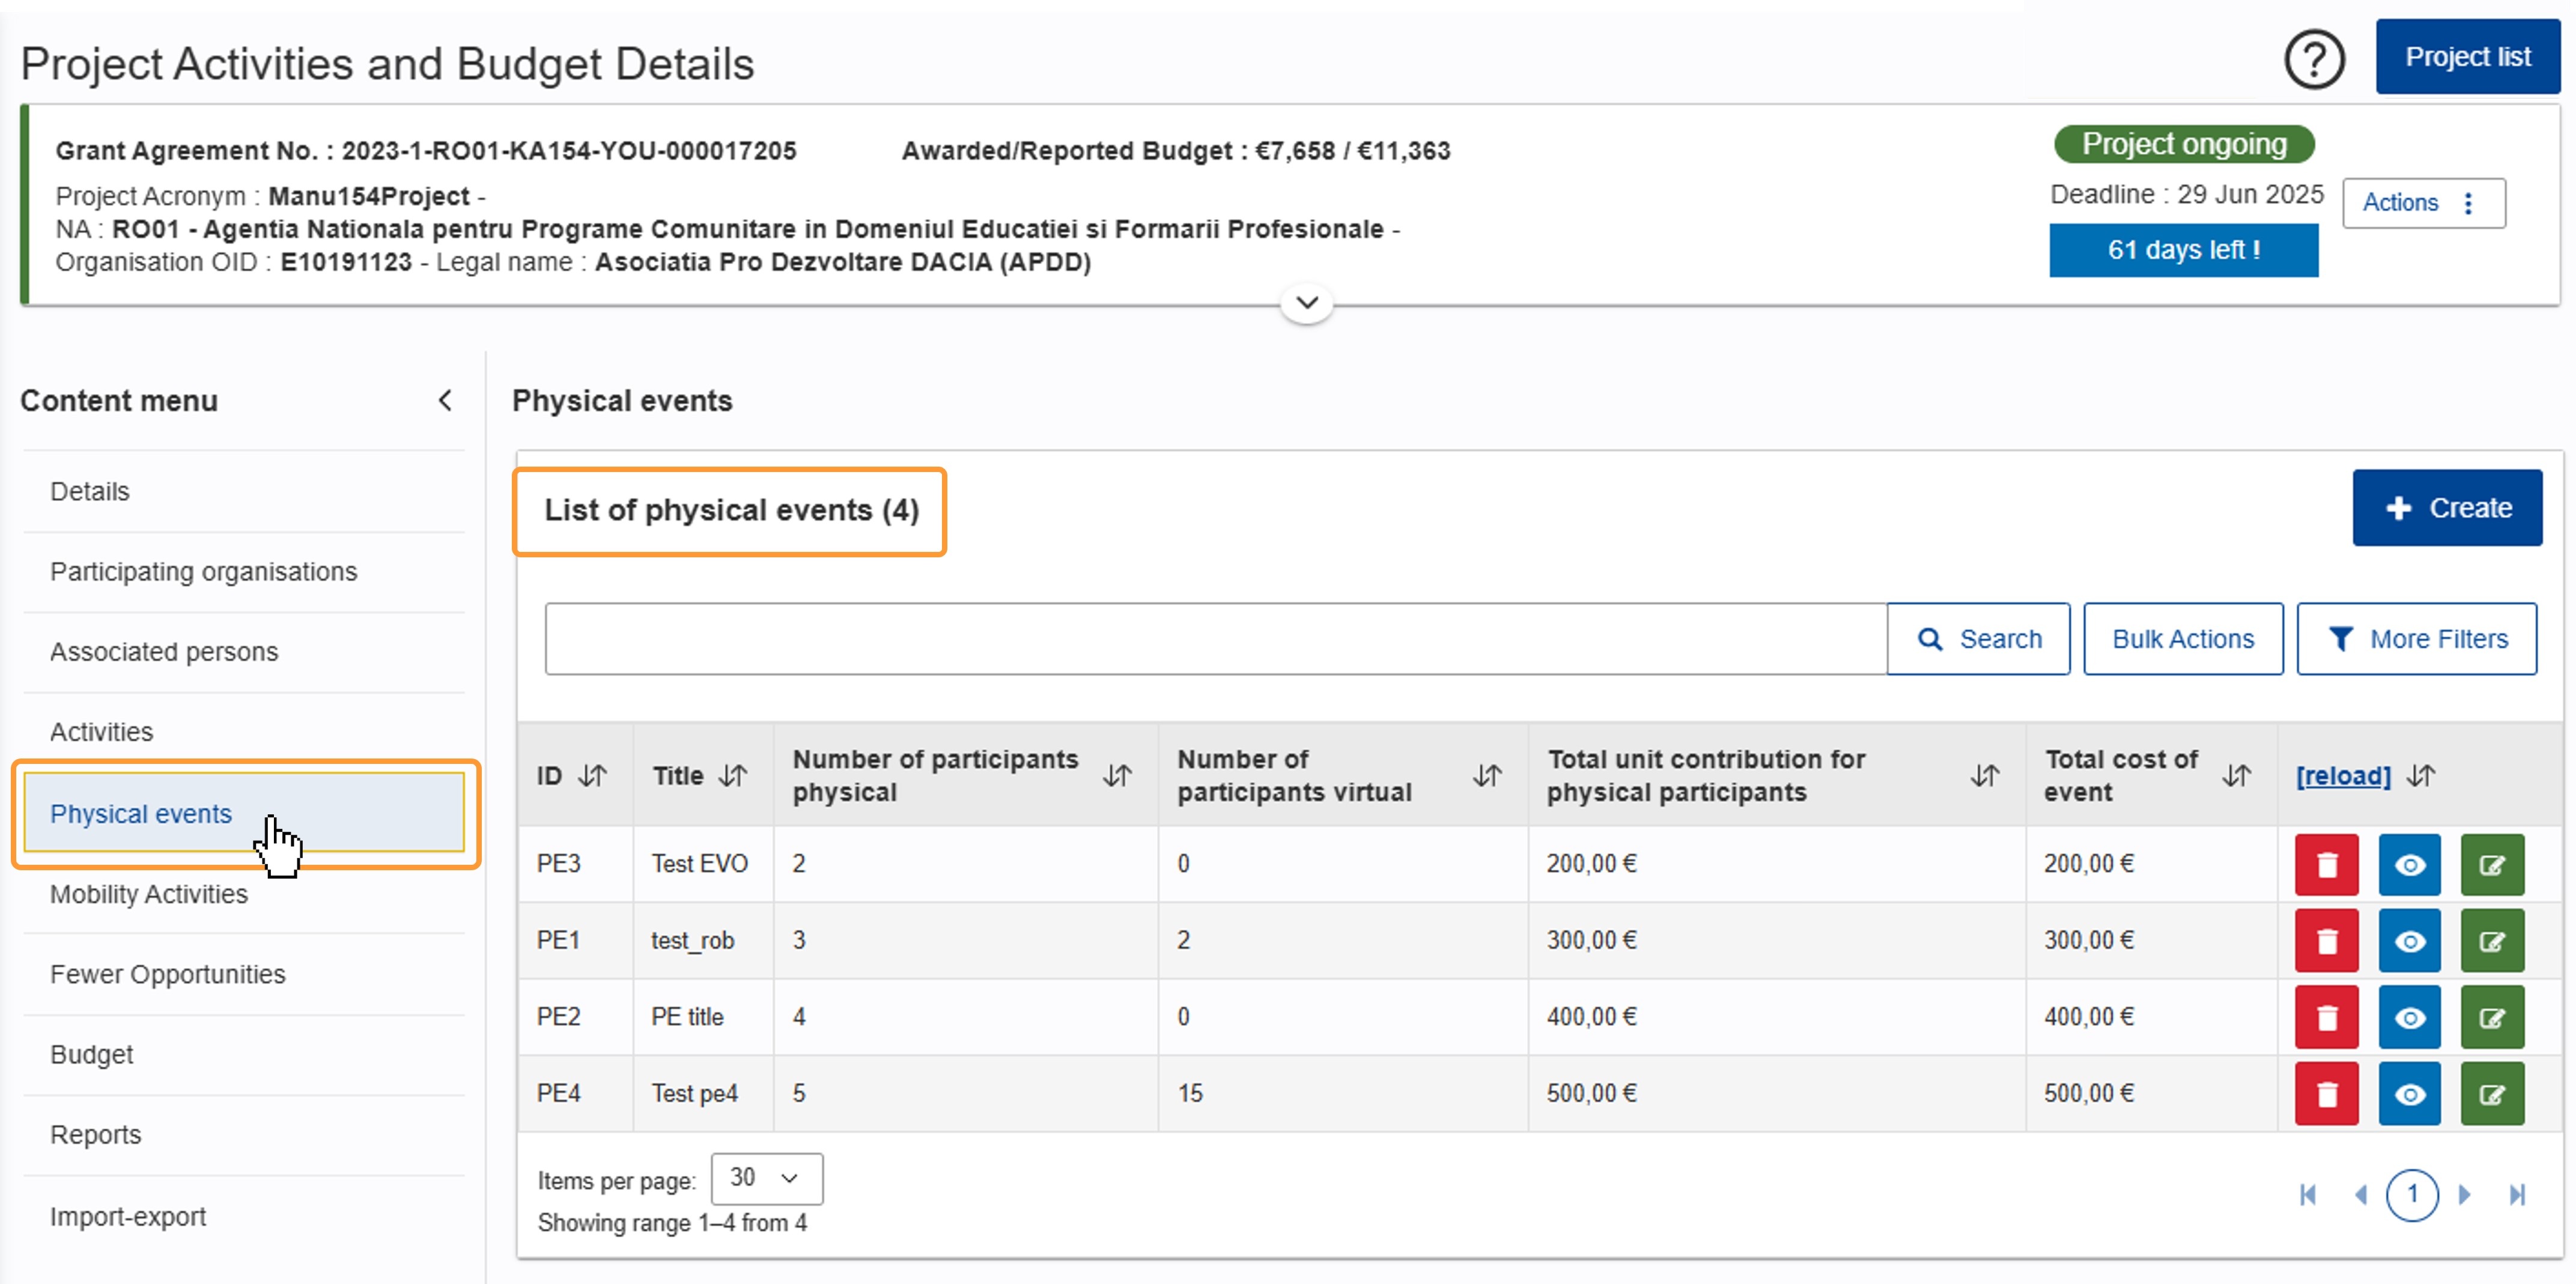This screenshot has width=2576, height=1284.
Task: Select Physical events menu item
Action: [244, 813]
